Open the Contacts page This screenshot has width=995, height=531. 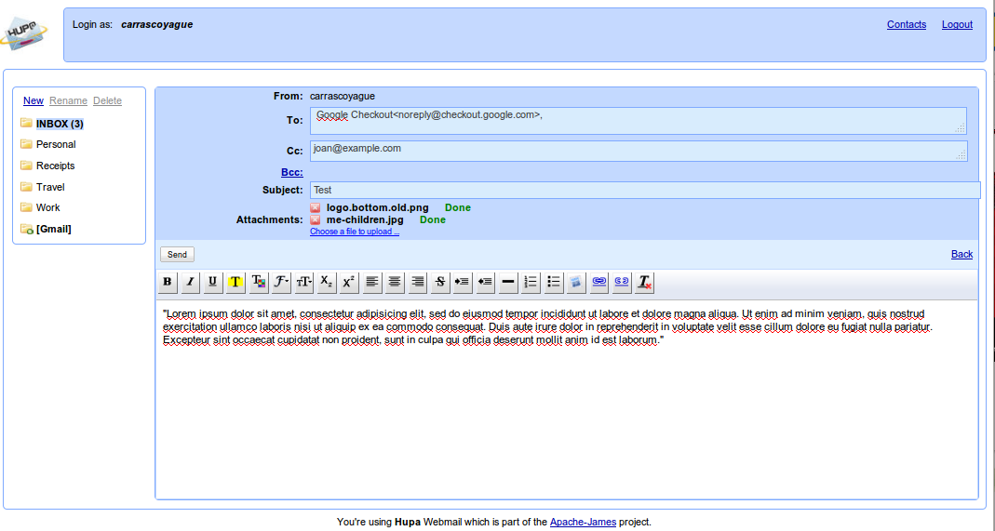pyautogui.click(x=906, y=25)
